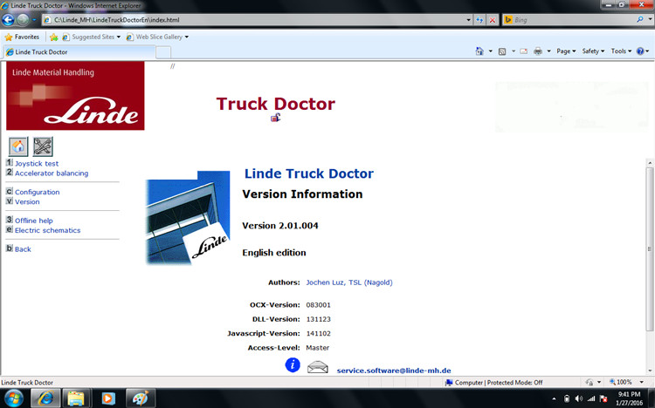The image size is (655, 408).
Task: Open Paint from the taskbar
Action: (141, 398)
